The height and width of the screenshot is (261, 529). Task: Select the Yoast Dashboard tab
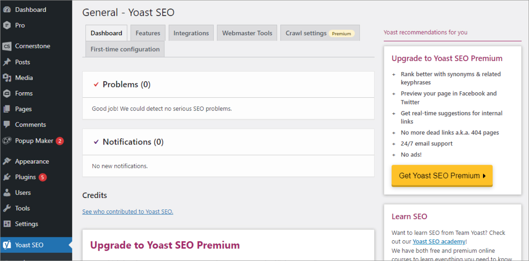click(x=106, y=33)
